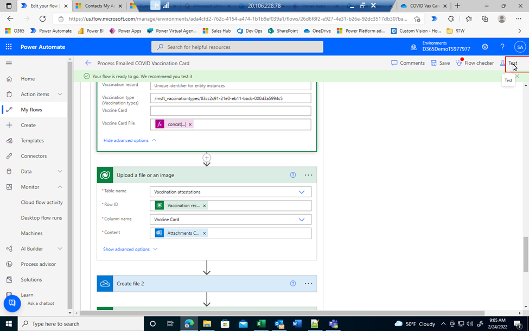Open the settings gear icon

pyautogui.click(x=485, y=47)
